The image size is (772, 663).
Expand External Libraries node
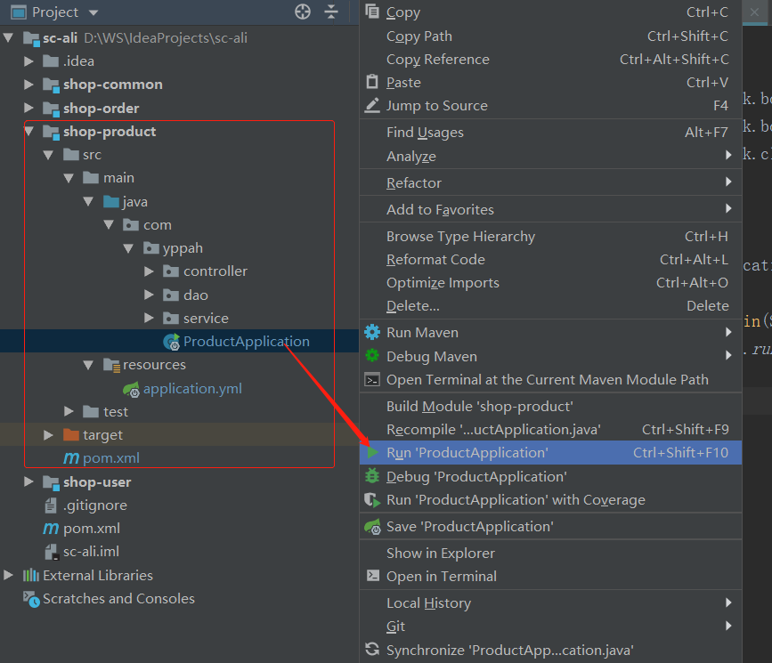[8, 575]
